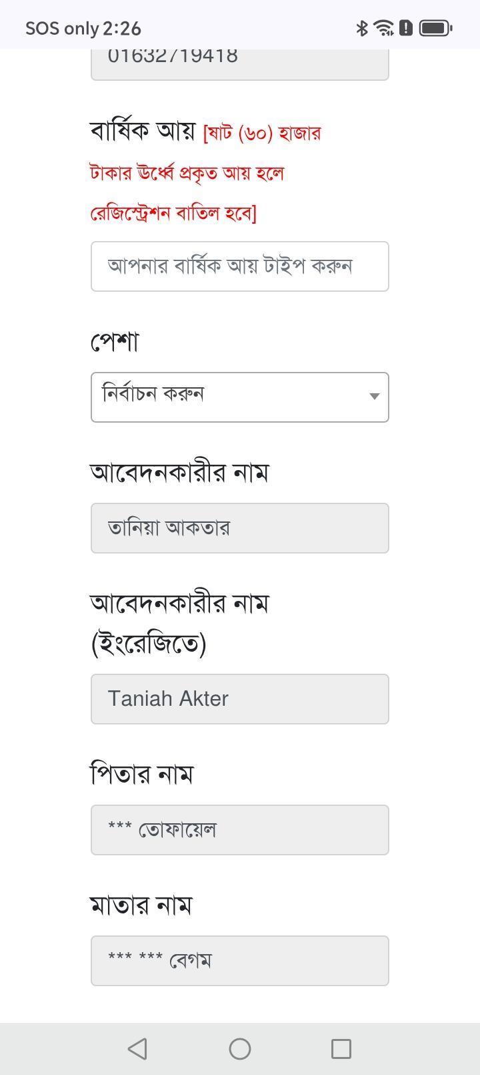Tap the red income limit warning text
480x1075 pixels.
[x=205, y=173]
